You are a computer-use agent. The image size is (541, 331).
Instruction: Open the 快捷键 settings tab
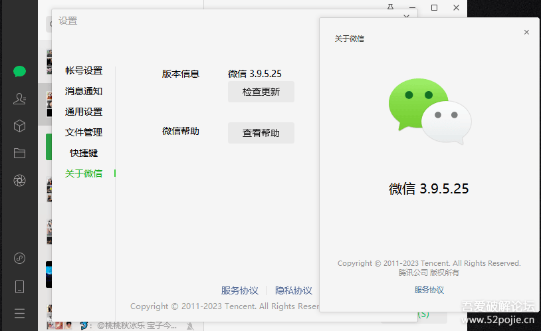[84, 153]
